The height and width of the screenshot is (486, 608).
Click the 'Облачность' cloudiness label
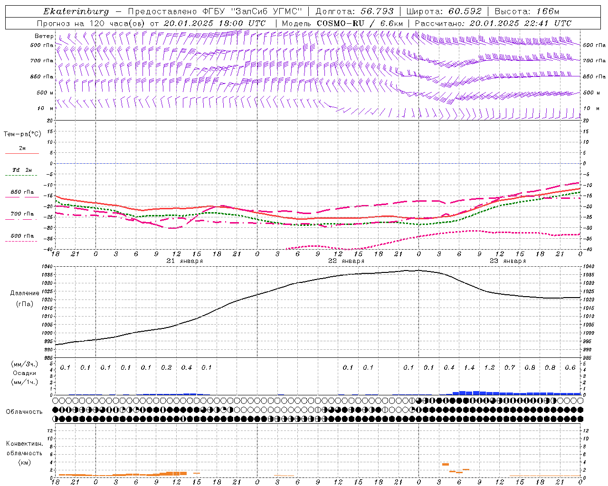coord(24,412)
